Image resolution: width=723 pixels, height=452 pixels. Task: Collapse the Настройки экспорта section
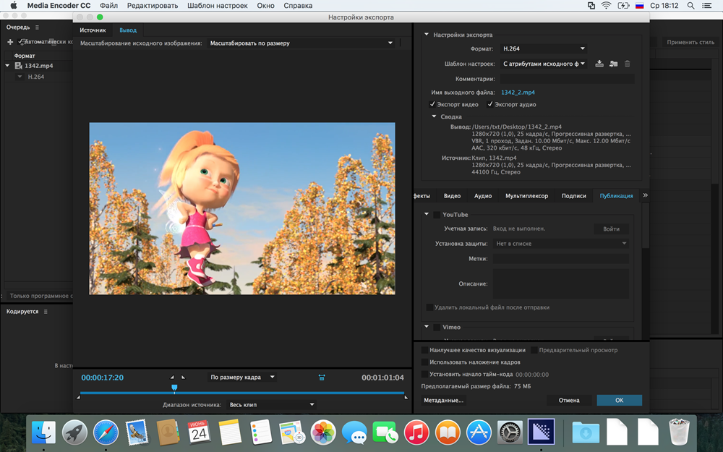[427, 35]
